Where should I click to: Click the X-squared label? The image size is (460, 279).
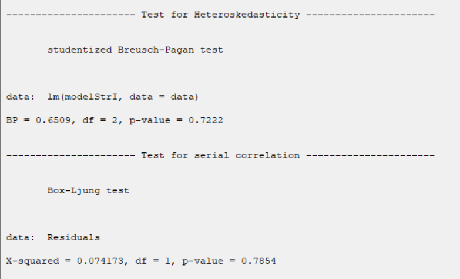click(x=32, y=261)
